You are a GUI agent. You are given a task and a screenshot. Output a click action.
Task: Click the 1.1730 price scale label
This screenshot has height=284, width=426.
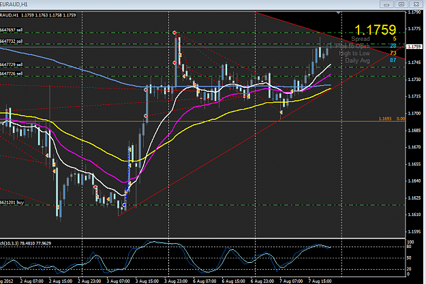(414, 80)
